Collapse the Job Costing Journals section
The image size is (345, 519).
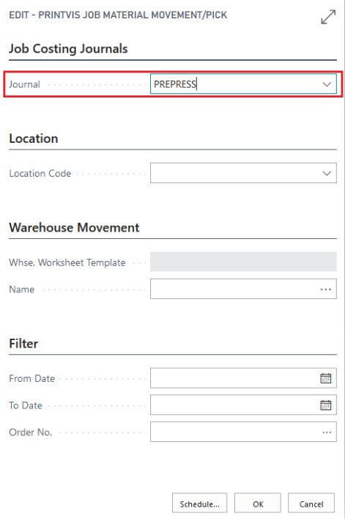tap(68, 48)
